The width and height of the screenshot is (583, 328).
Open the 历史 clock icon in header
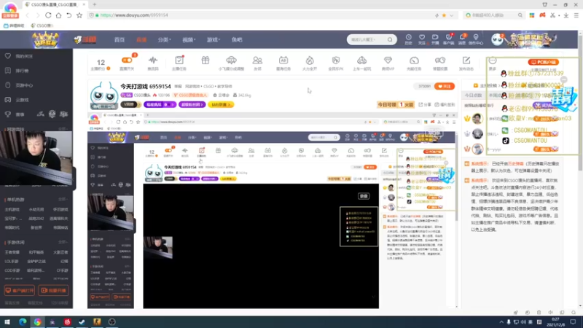408,39
